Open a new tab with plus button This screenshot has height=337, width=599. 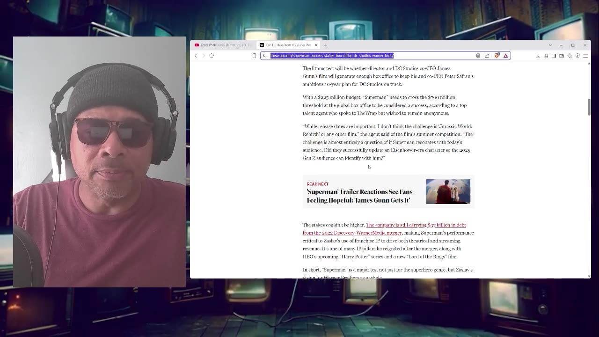(x=326, y=45)
